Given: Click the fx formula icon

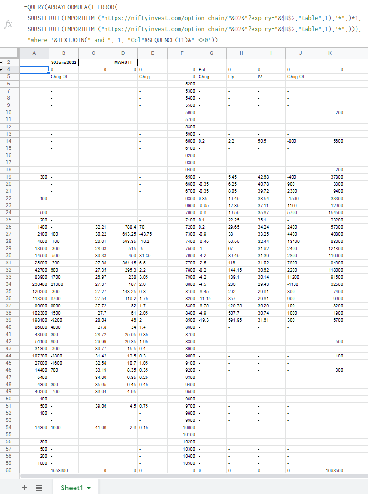Looking at the screenshot, I should click(x=8, y=24).
